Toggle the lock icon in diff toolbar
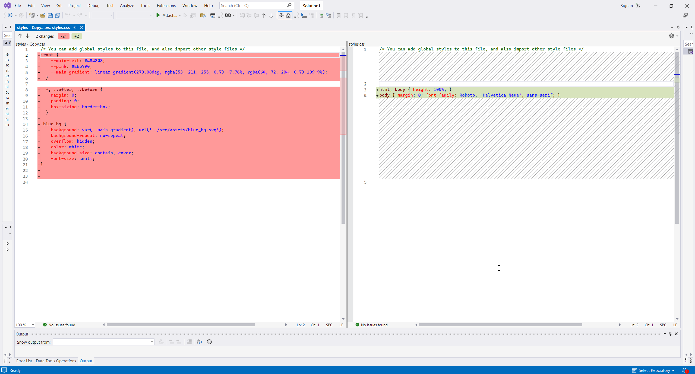Screen dimensions: 695x374 288,15
